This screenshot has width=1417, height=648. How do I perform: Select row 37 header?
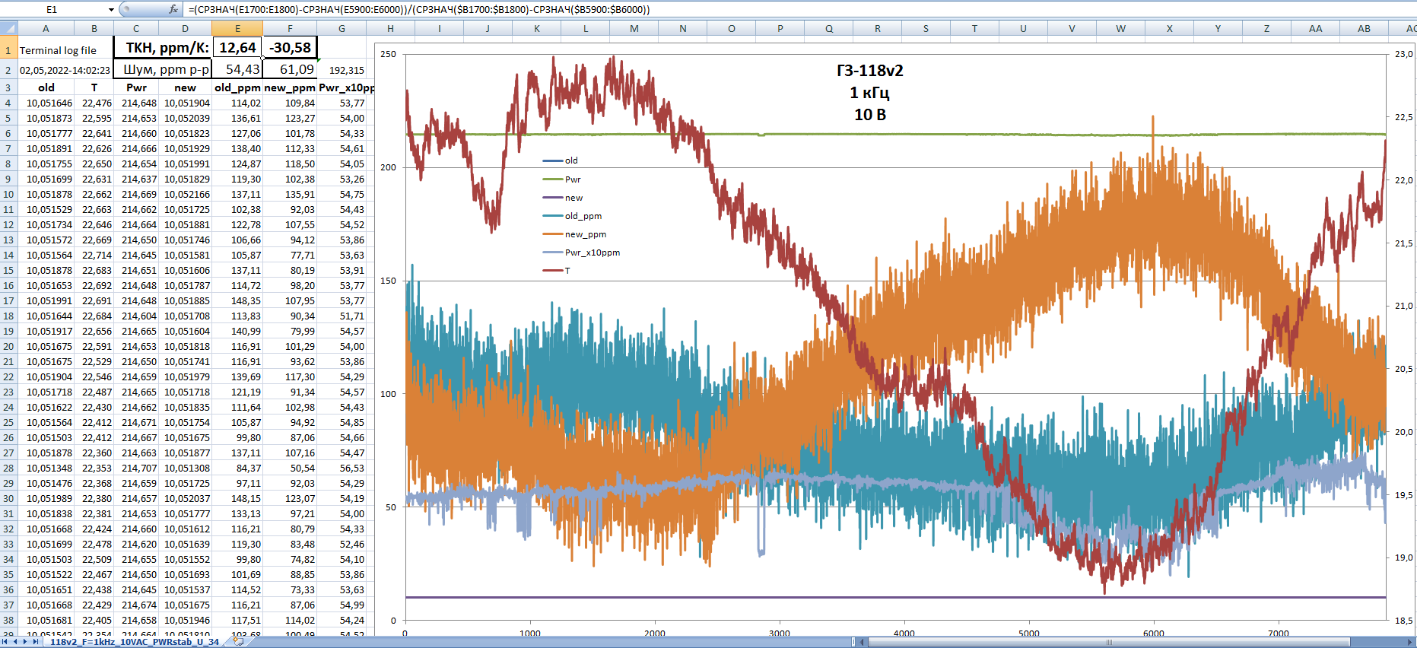pos(8,605)
